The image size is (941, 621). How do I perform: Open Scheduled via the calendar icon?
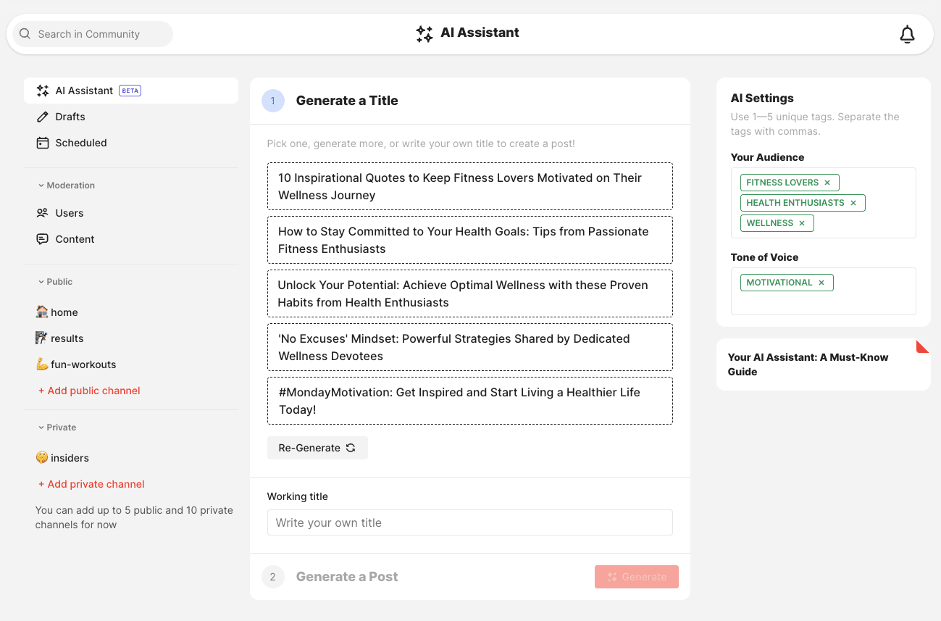pyautogui.click(x=41, y=143)
